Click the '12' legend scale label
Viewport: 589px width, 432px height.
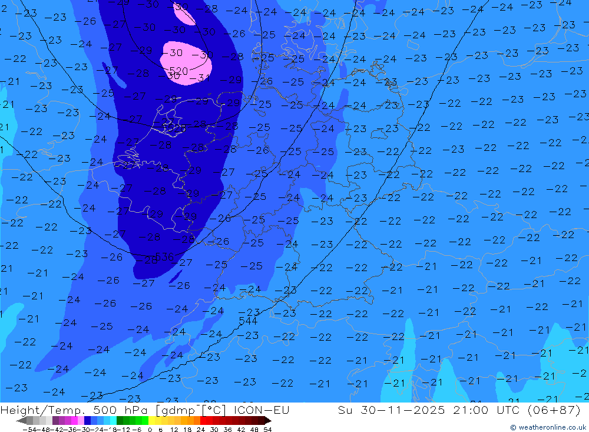pos(174,430)
